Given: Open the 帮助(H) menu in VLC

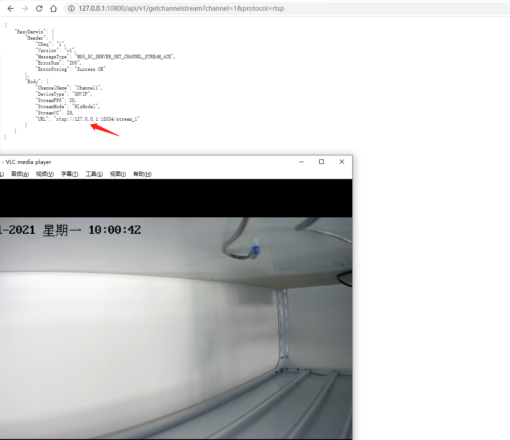Looking at the screenshot, I should (142, 174).
